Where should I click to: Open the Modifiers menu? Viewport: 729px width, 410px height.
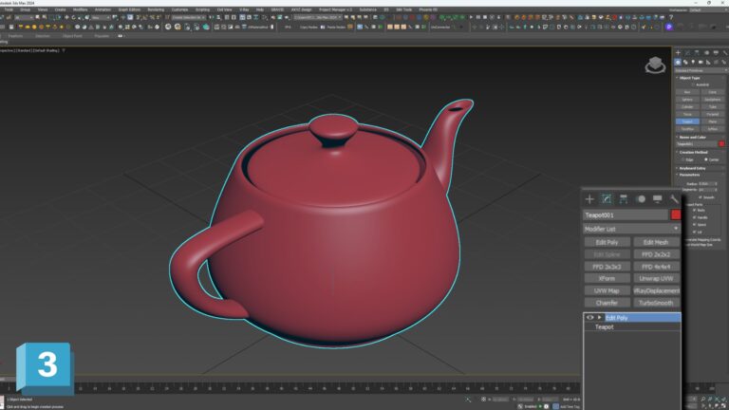click(x=81, y=9)
